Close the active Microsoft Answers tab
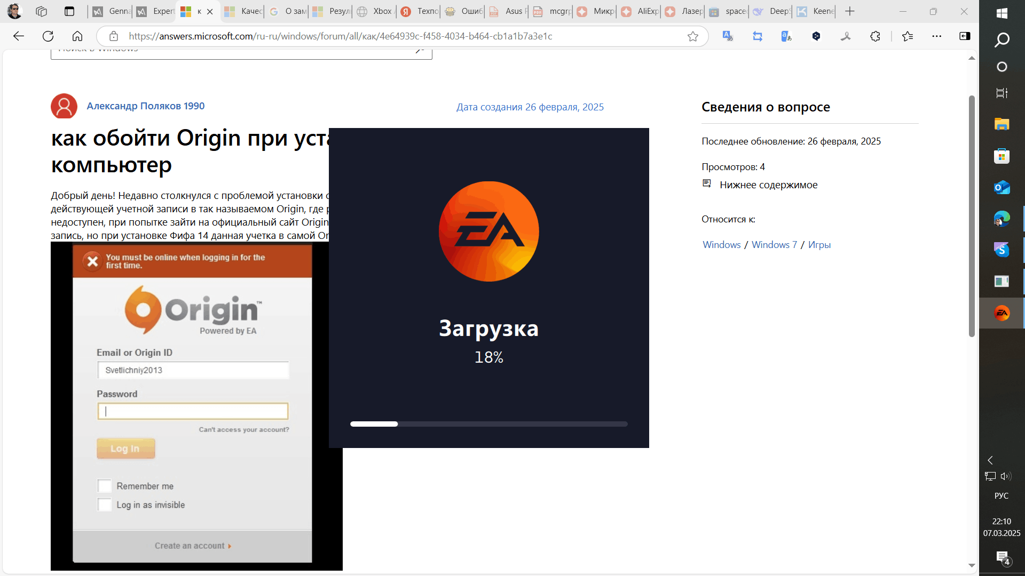This screenshot has width=1025, height=576. [x=210, y=11]
